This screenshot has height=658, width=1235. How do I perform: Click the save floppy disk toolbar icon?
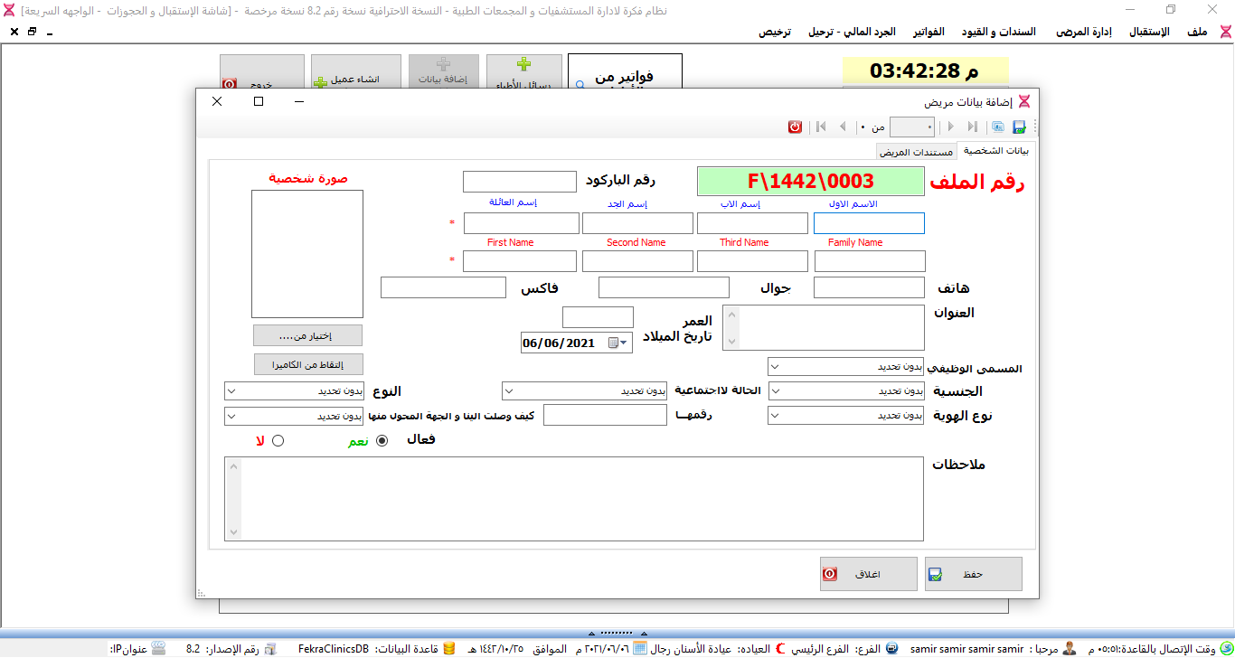1019,127
